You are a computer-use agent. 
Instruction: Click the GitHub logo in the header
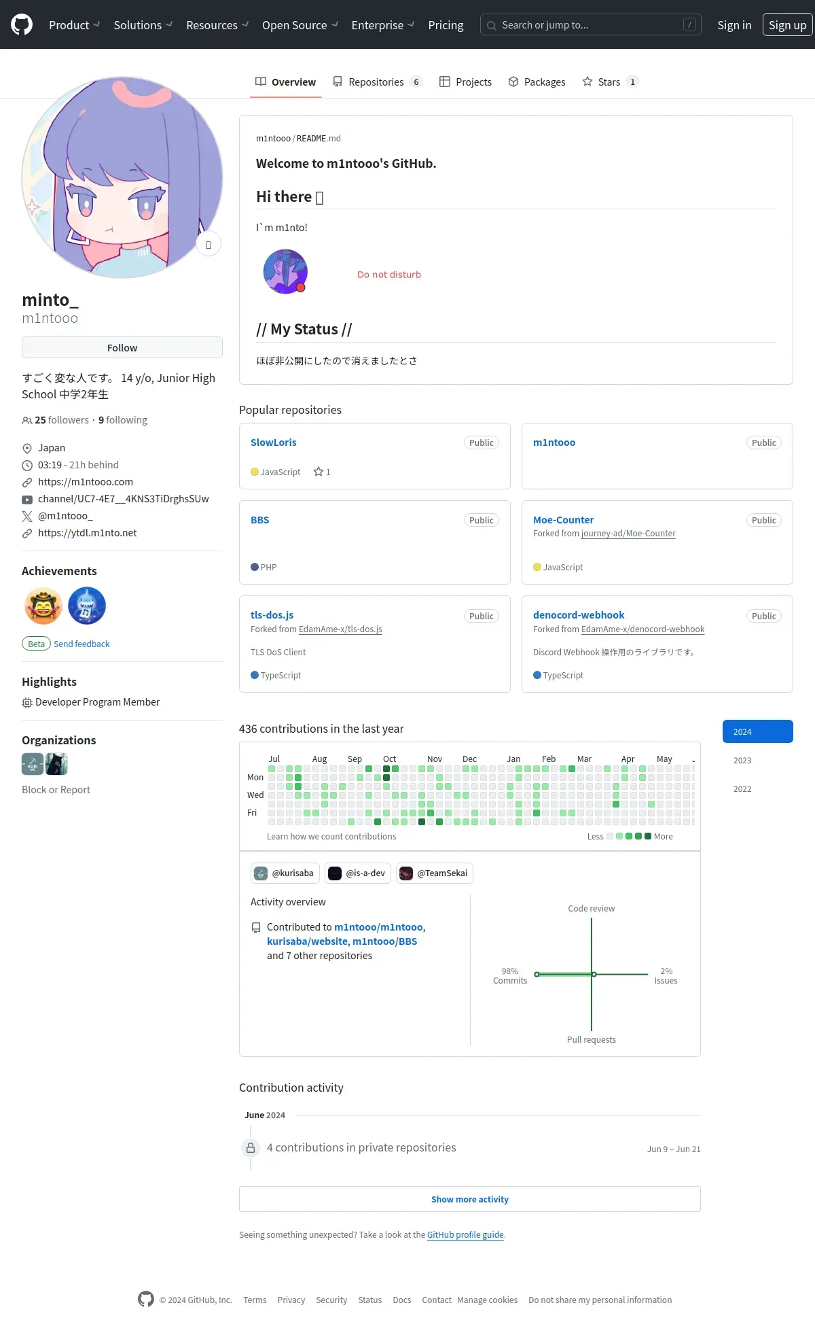click(x=22, y=25)
